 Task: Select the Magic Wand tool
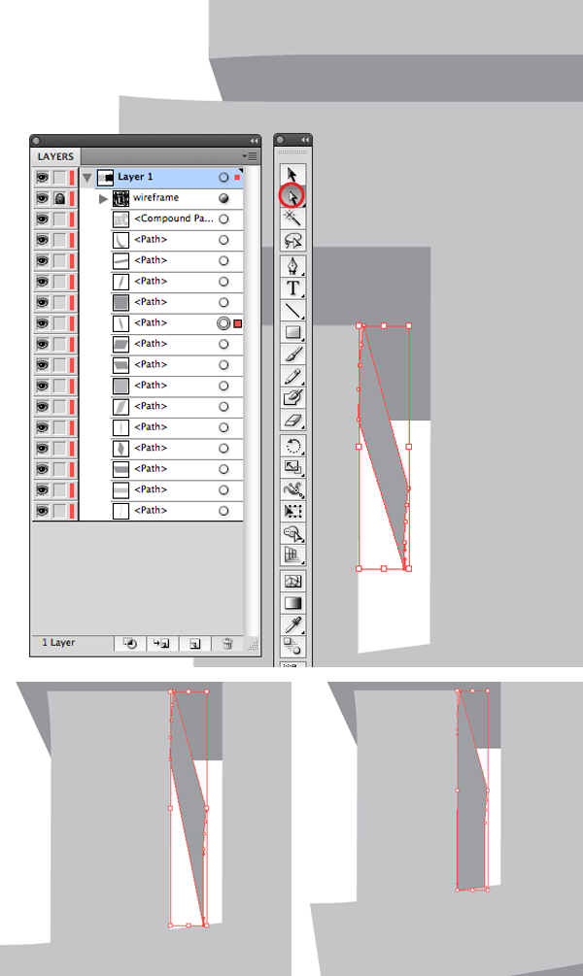292,218
